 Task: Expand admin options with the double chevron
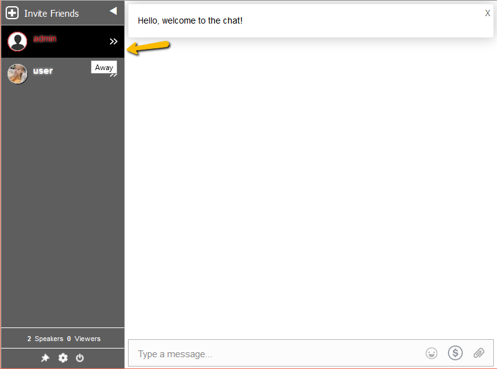[x=114, y=42]
